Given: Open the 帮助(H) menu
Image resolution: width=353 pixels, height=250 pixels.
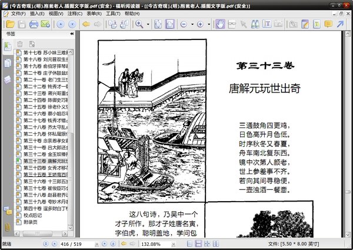Looking at the screenshot, I should (x=132, y=14).
